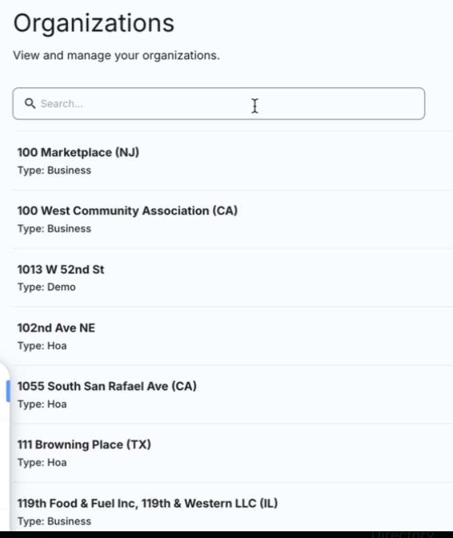Click Type: Hoa under 102nd Ave NE
453x538 pixels.
[37, 345]
